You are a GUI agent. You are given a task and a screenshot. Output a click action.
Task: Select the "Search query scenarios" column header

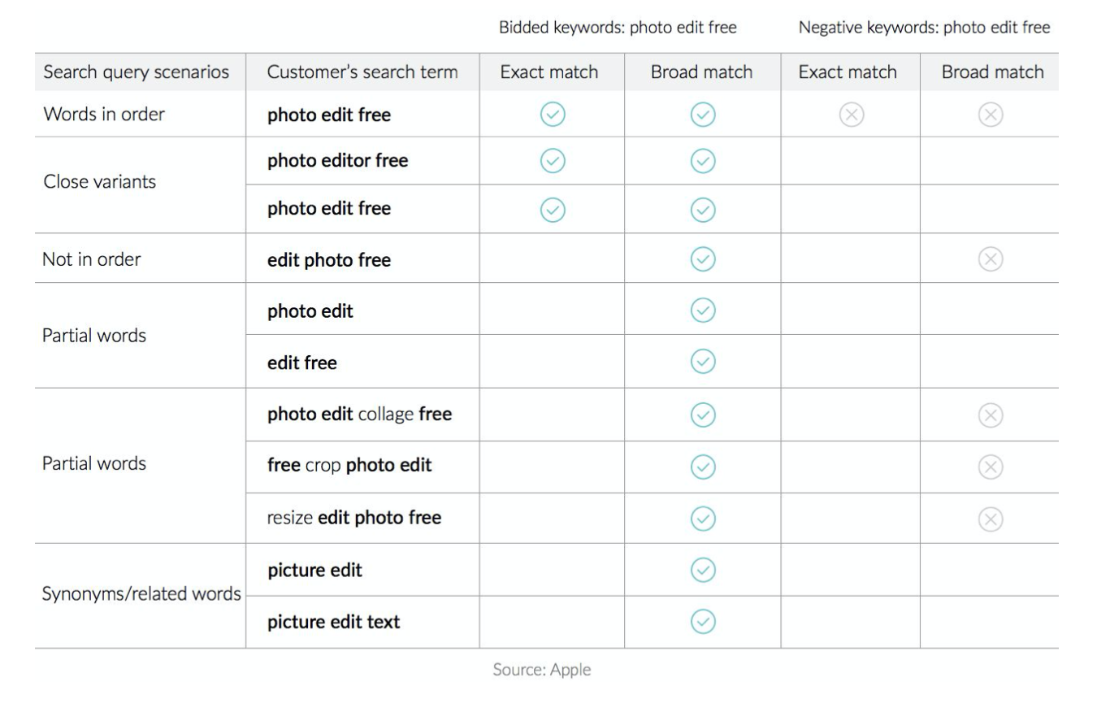[137, 72]
